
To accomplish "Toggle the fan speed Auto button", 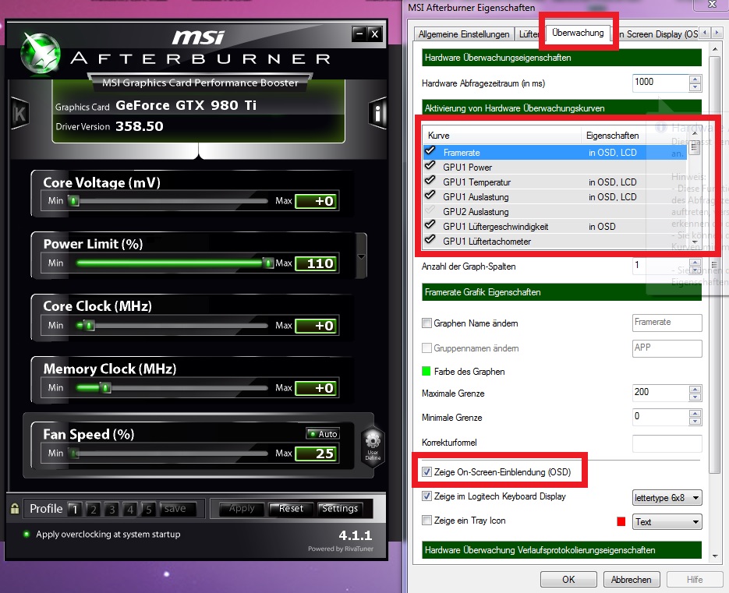I will [323, 433].
